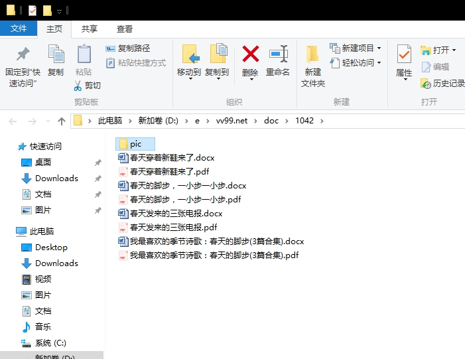465x359 pixels.
Task: Open pinned Downloads under Quick access
Action: click(50, 179)
